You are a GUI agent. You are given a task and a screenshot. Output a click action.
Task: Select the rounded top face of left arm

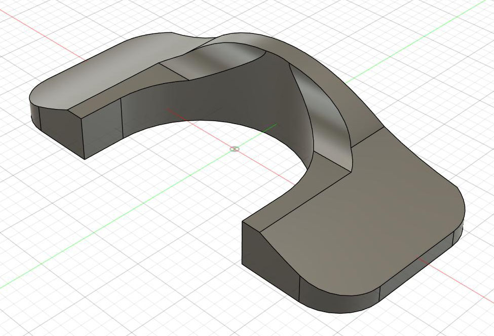click(x=104, y=72)
